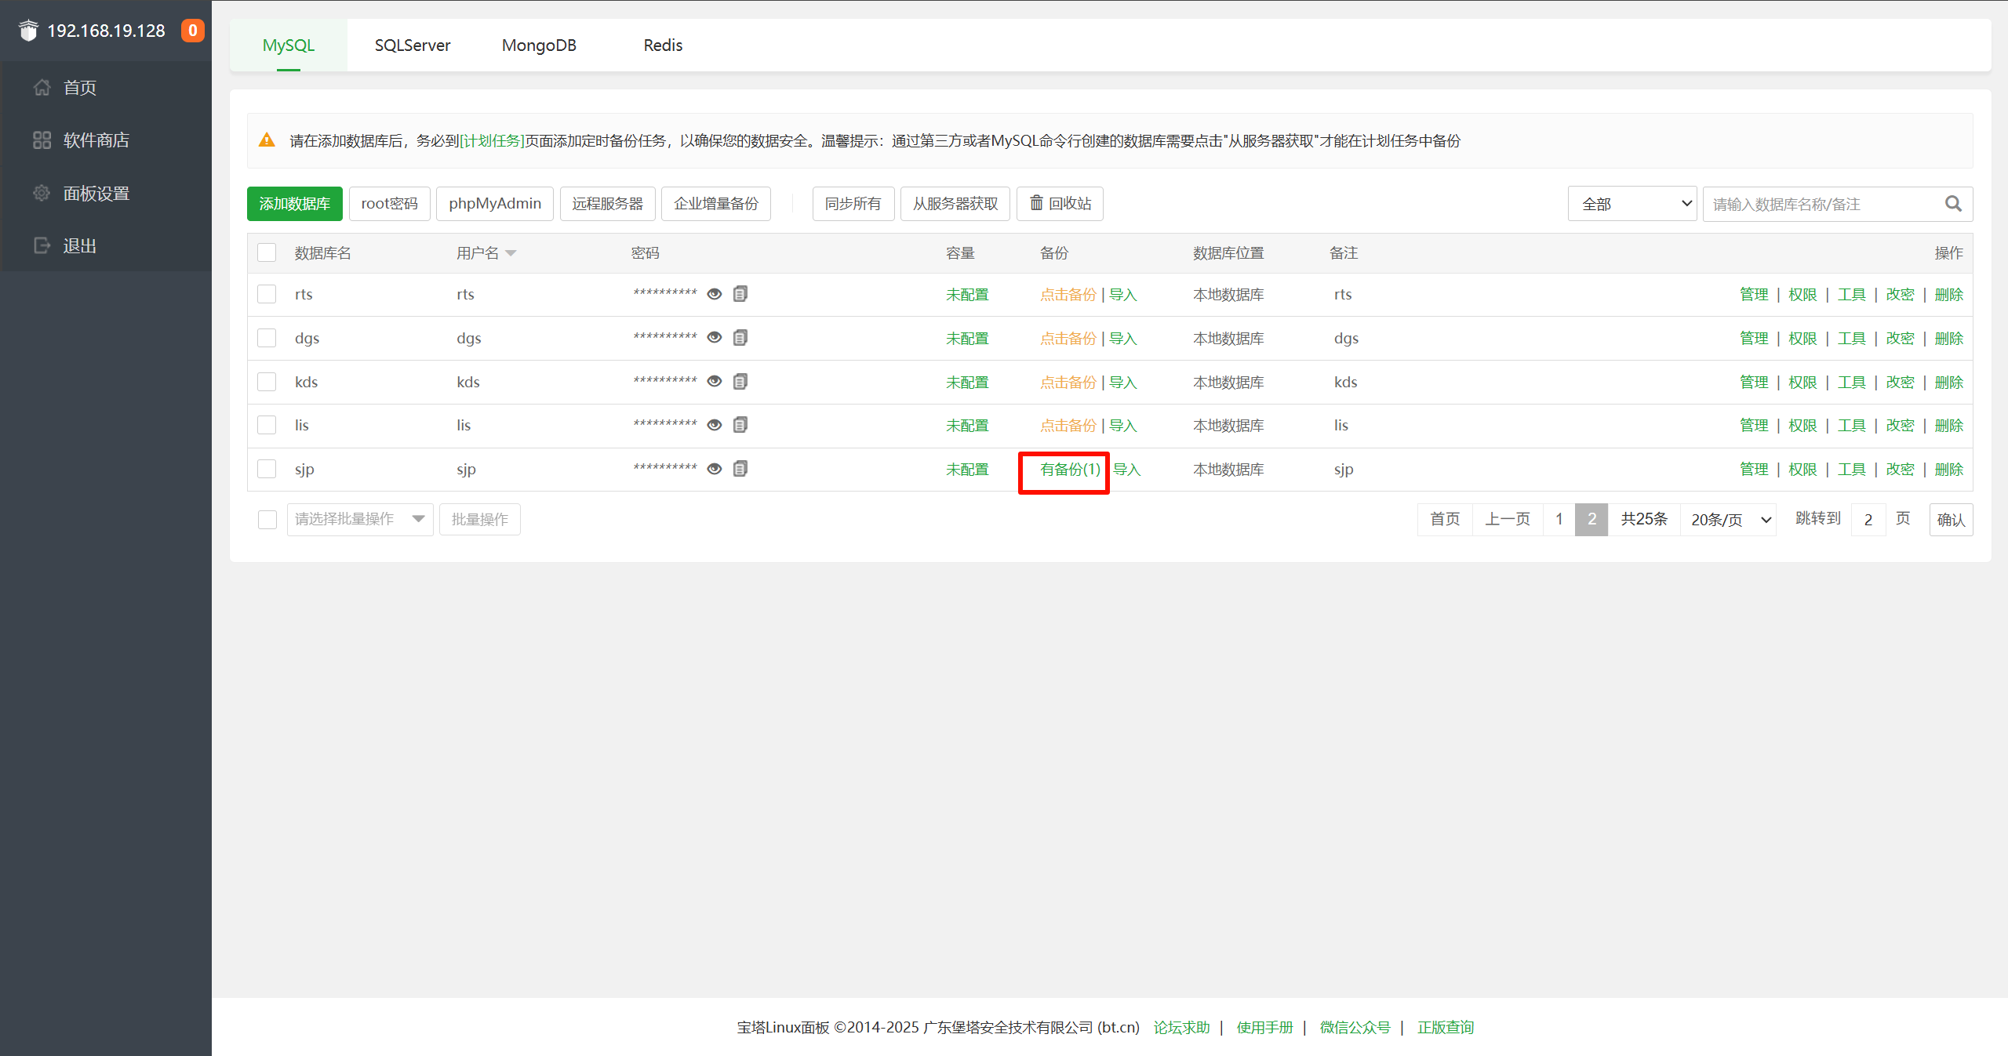Click 改密 for sjp database
This screenshot has width=2008, height=1056.
click(x=1900, y=470)
